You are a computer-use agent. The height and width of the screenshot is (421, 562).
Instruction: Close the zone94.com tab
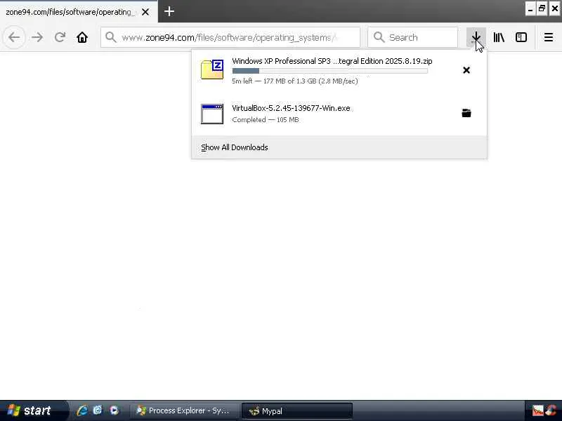pos(145,12)
